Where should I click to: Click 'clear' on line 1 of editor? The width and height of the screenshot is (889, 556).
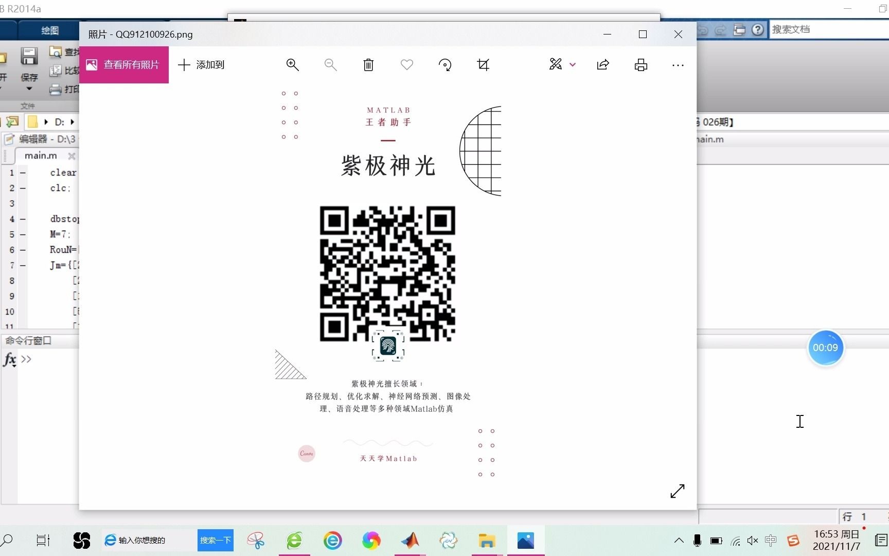point(63,172)
